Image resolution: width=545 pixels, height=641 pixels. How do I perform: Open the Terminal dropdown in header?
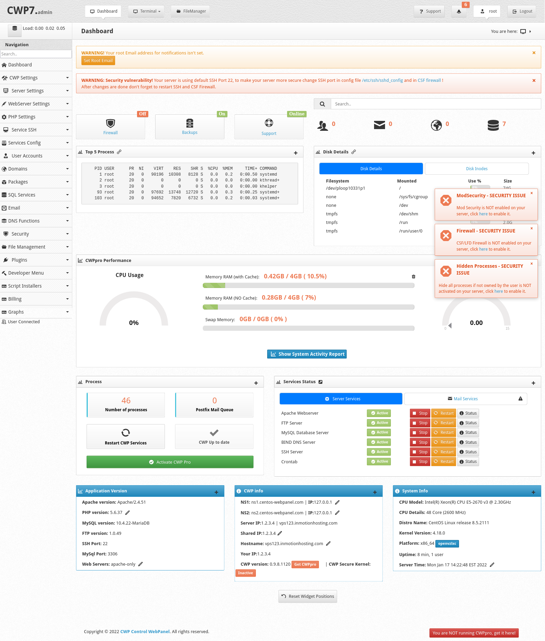(146, 11)
